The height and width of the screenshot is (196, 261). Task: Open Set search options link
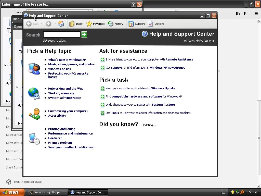tap(55, 41)
